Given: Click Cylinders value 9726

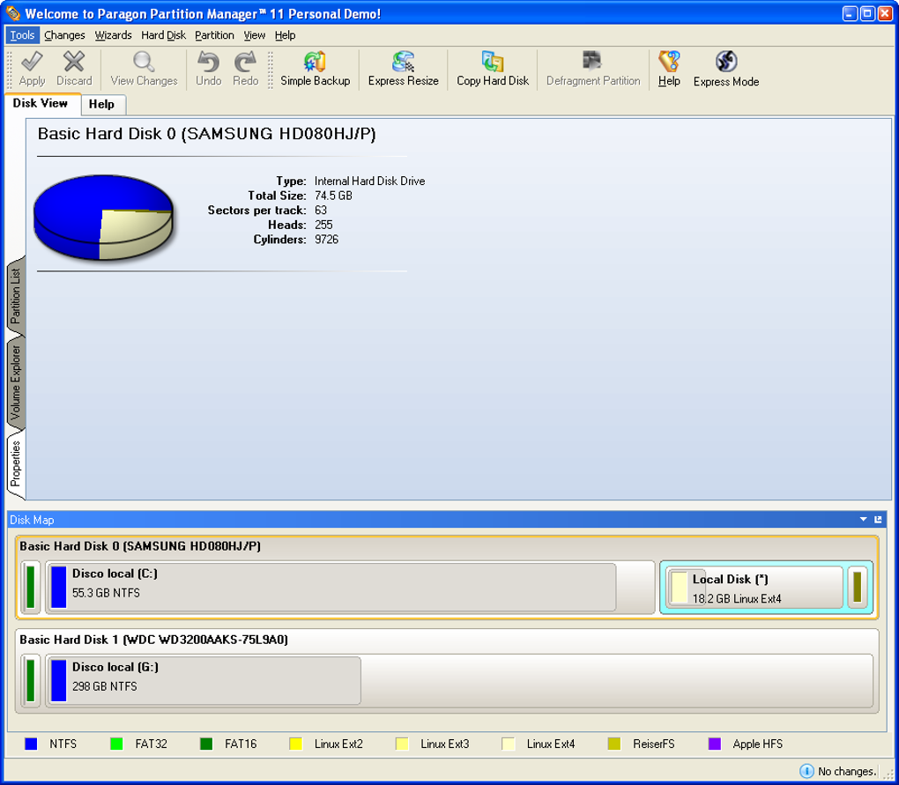Looking at the screenshot, I should pyautogui.click(x=326, y=240).
